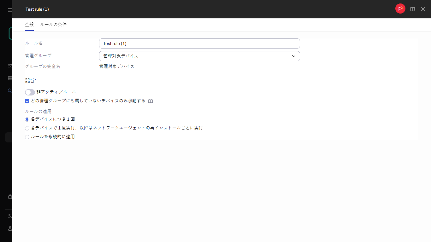Switch to the ルールの条件 tab

pyautogui.click(x=53, y=24)
